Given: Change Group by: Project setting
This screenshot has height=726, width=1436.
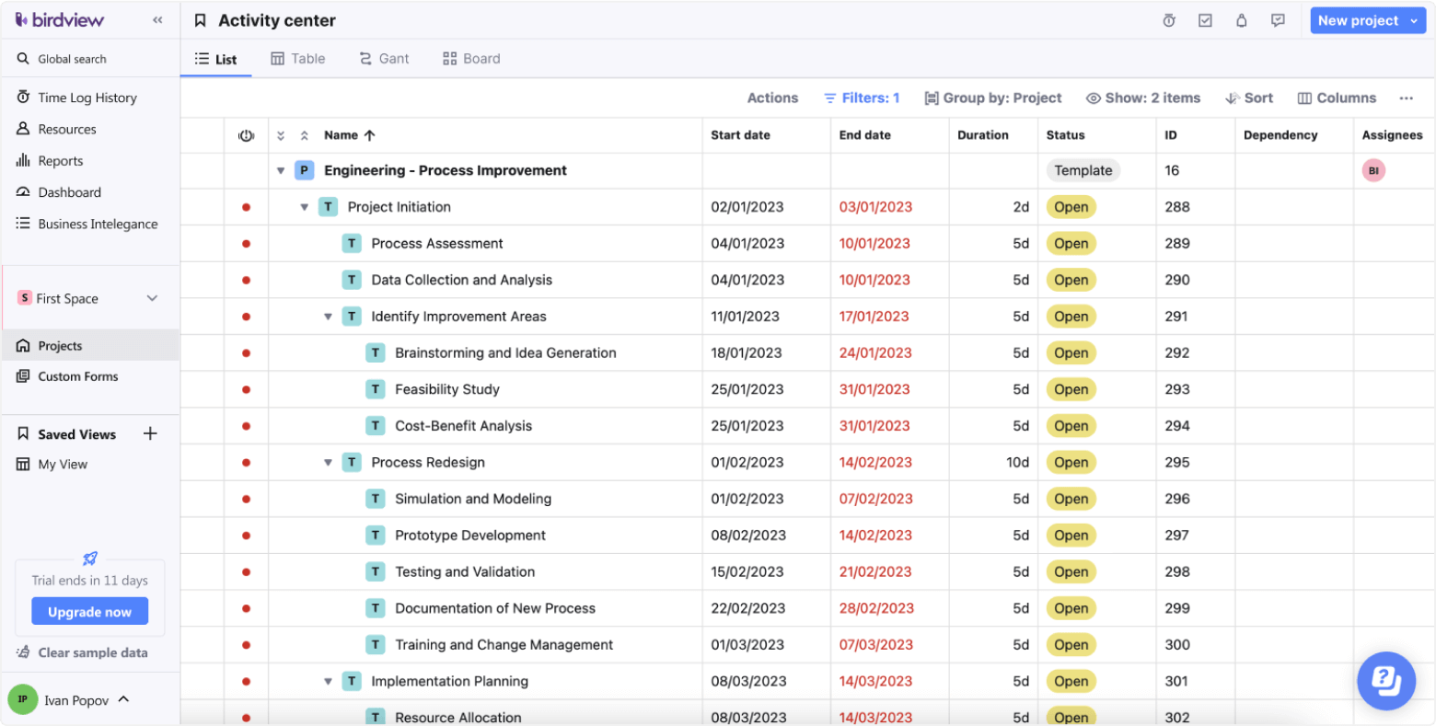Looking at the screenshot, I should click(993, 98).
